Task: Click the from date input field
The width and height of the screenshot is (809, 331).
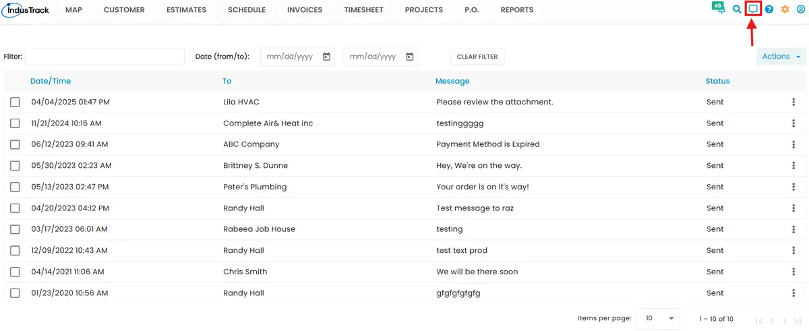Action: (x=298, y=57)
